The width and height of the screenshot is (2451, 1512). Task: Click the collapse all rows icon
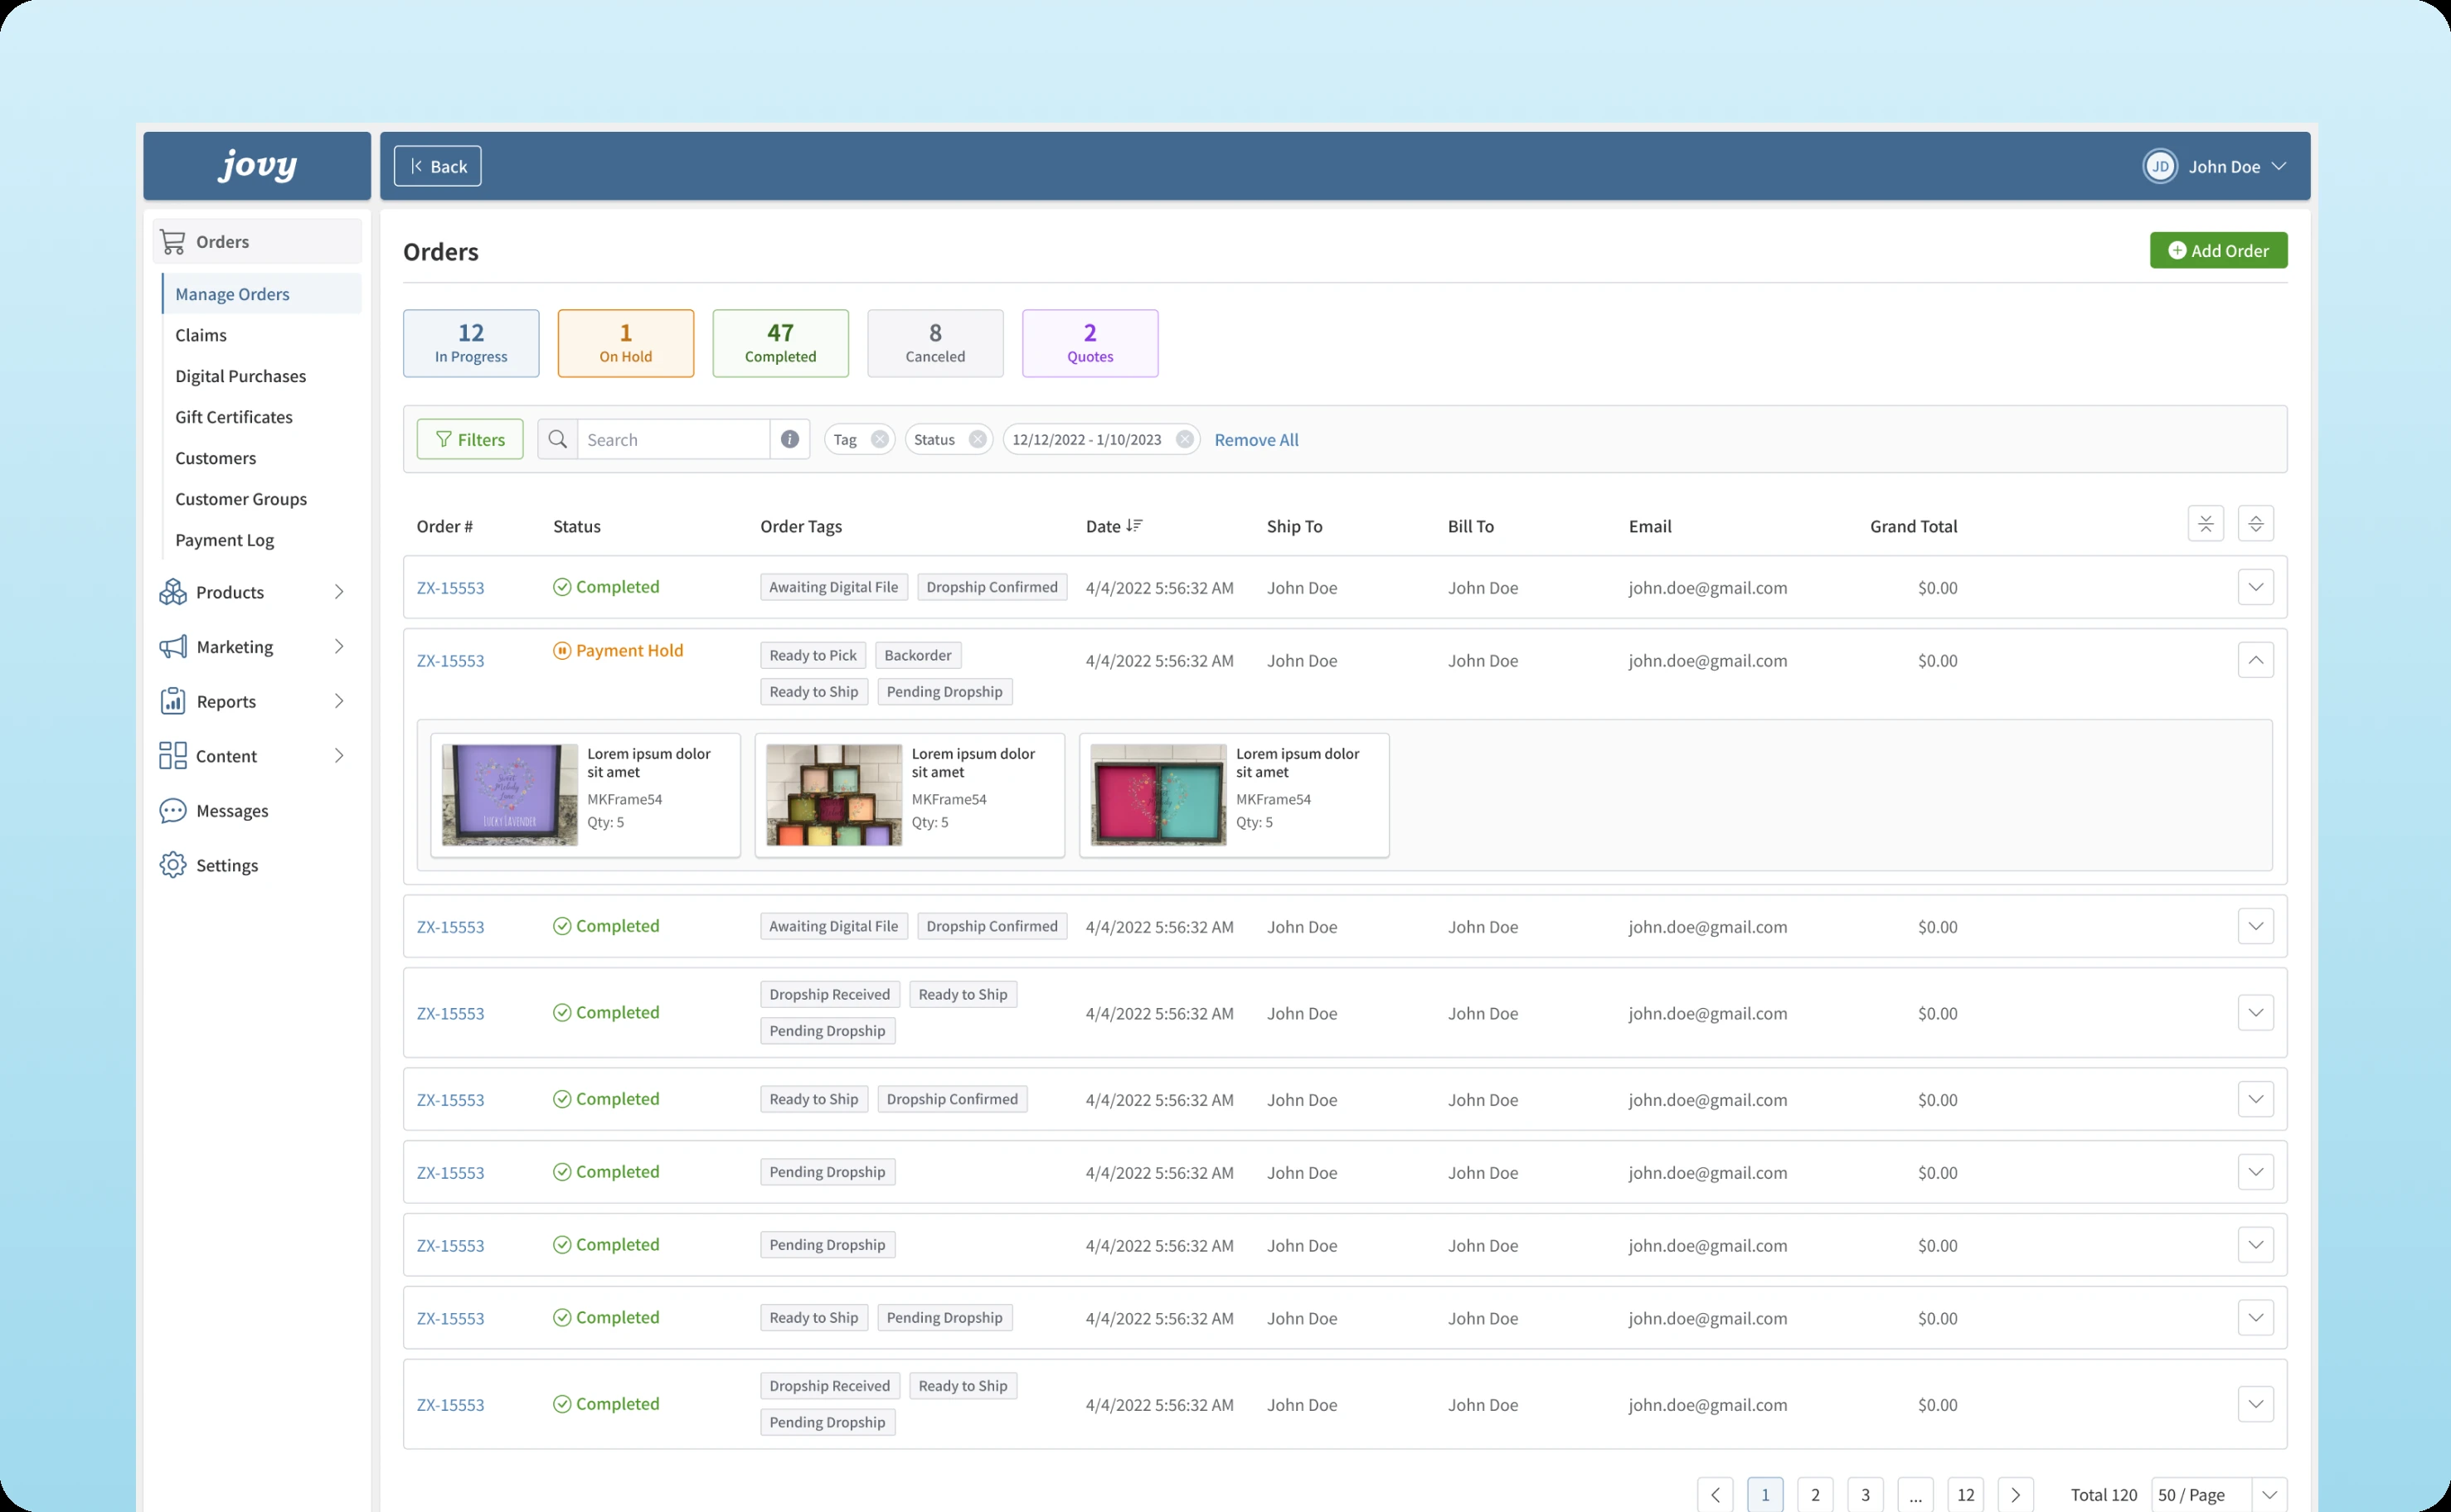coord(2205,524)
